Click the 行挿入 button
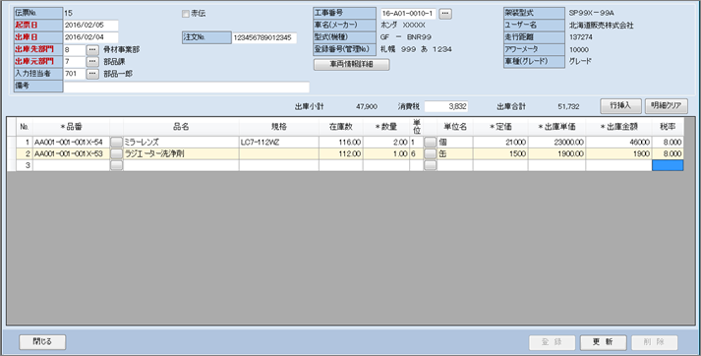701x356 pixels. pos(620,106)
